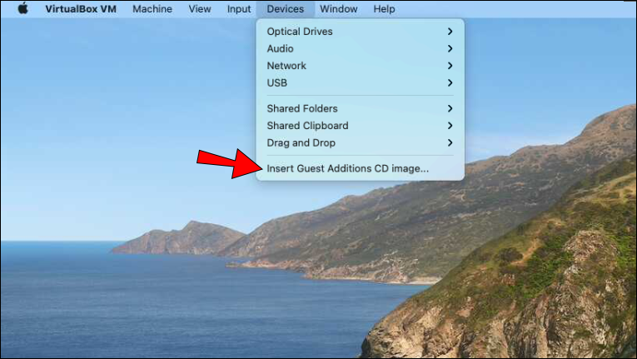Expand the Audio submenu
Image resolution: width=637 pixels, height=359 pixels.
[x=360, y=48]
